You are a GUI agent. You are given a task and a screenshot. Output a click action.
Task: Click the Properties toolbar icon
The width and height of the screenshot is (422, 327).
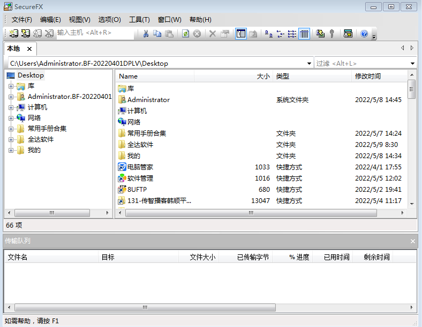(225, 34)
